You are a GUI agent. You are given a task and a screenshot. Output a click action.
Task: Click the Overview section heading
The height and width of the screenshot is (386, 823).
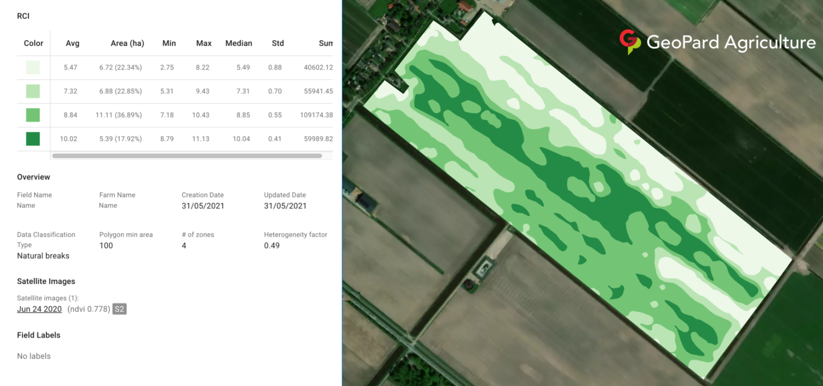(x=33, y=177)
